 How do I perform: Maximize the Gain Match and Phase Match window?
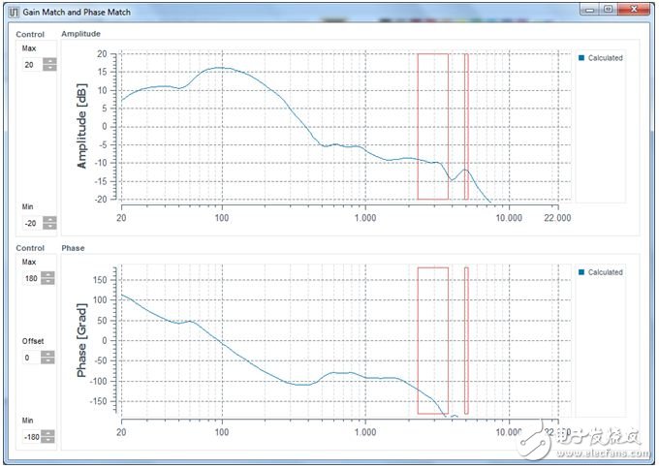608,9
